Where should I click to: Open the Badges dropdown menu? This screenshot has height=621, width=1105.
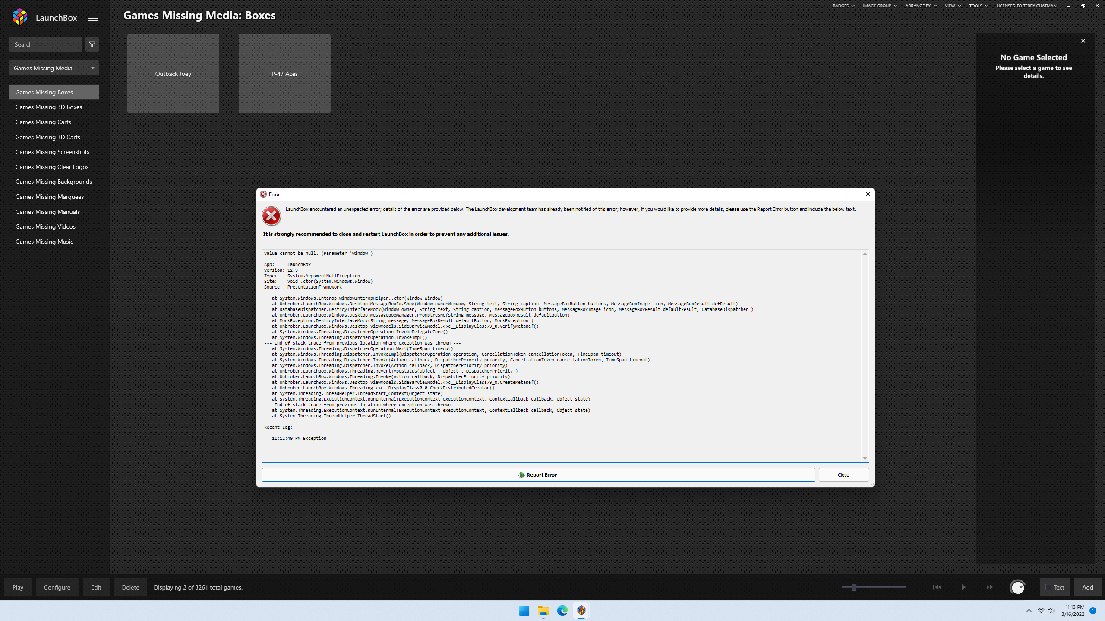[x=843, y=6]
